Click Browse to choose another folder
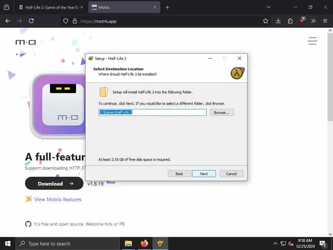The height and width of the screenshot is (250, 333). 222,112
